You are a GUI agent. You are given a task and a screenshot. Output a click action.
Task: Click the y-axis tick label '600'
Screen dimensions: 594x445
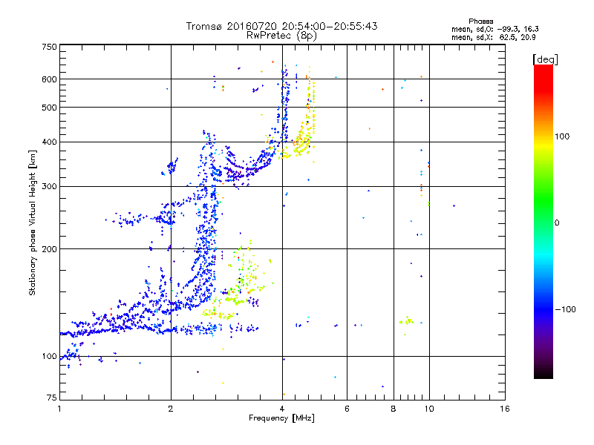pyautogui.click(x=49, y=79)
